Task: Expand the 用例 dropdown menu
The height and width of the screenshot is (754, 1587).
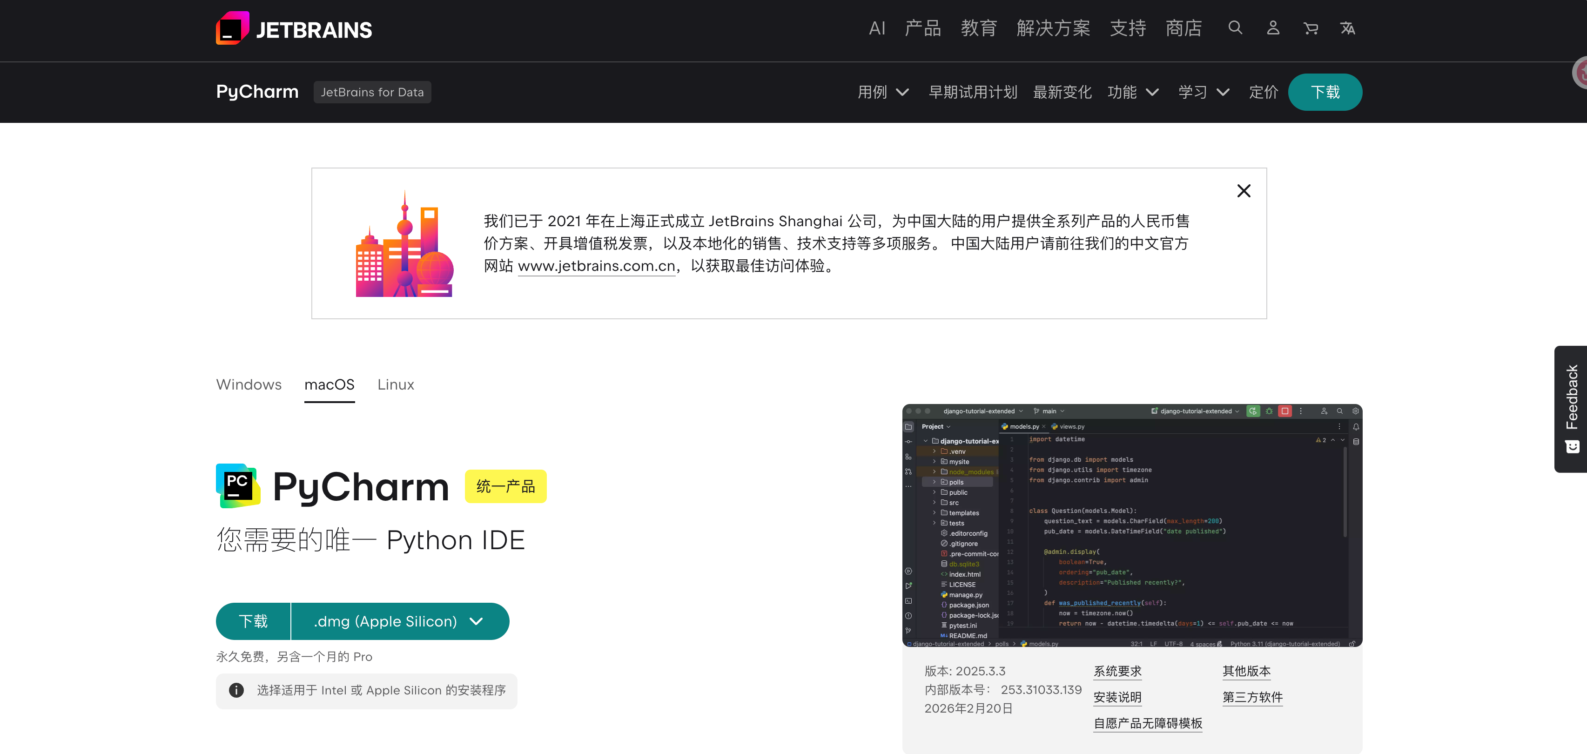Action: tap(883, 93)
